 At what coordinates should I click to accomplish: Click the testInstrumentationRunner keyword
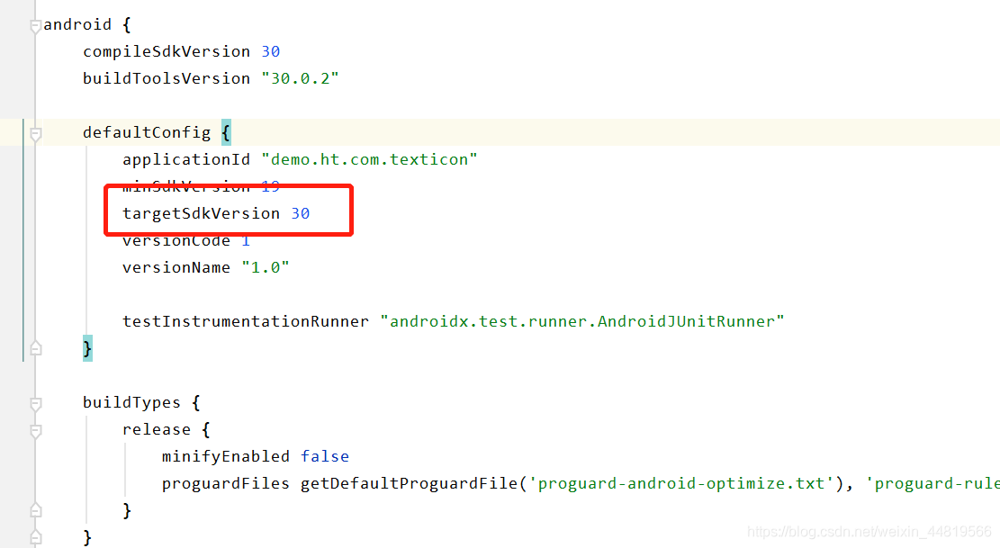click(246, 321)
